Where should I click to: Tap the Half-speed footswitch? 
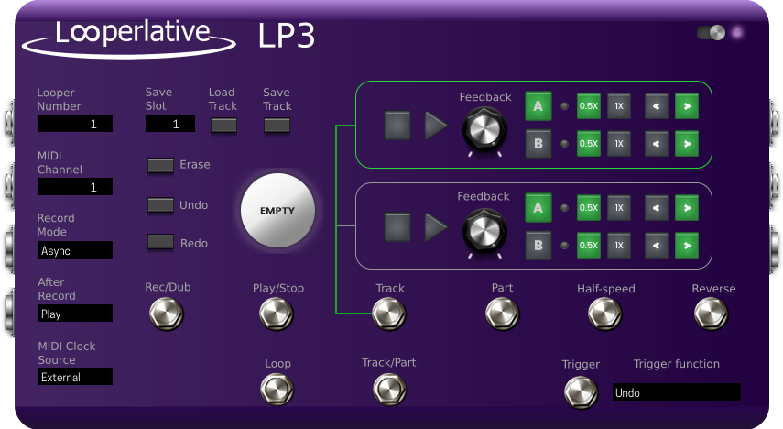tap(605, 314)
